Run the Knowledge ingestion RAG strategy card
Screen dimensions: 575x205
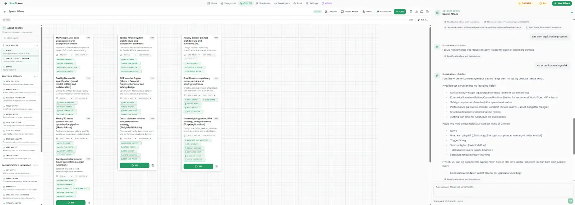click(198, 167)
